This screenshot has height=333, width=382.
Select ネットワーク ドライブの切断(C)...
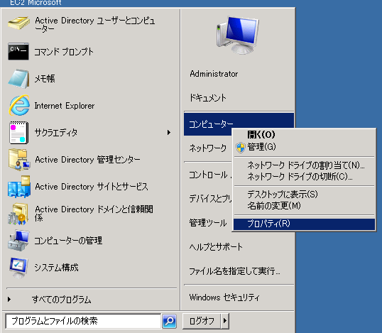tap(304, 176)
